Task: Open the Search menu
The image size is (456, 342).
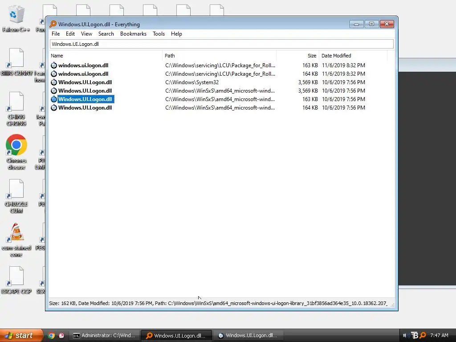Action: [x=106, y=34]
